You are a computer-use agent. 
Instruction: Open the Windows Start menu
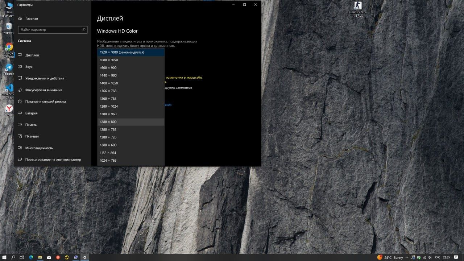coord(4,257)
